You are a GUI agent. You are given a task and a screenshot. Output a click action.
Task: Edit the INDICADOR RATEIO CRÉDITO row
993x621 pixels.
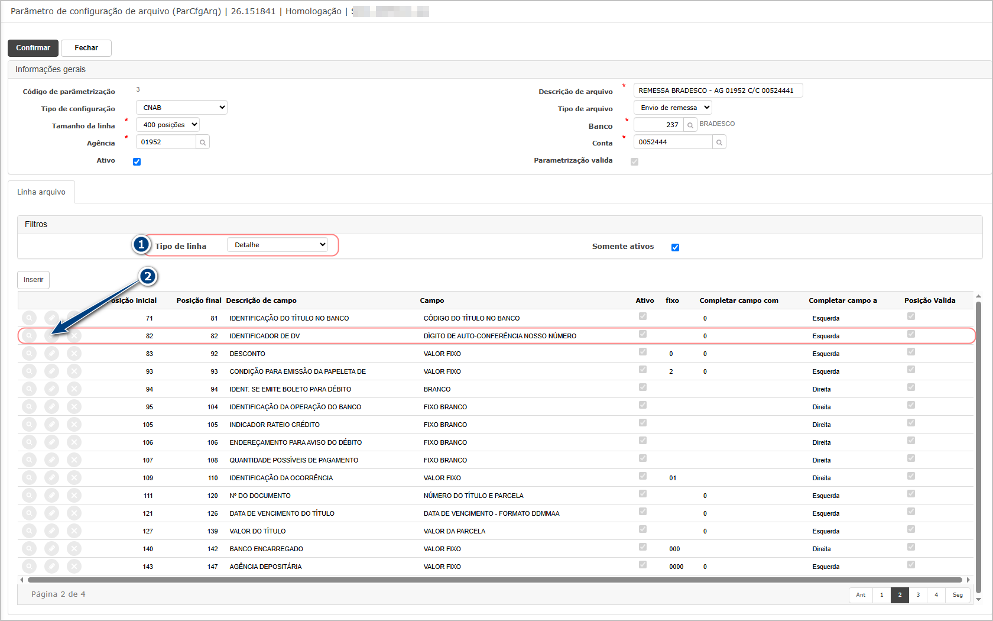click(52, 425)
